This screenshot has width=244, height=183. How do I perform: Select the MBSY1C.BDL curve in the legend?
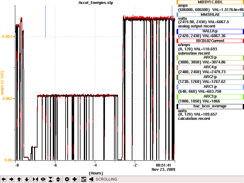(210, 2)
